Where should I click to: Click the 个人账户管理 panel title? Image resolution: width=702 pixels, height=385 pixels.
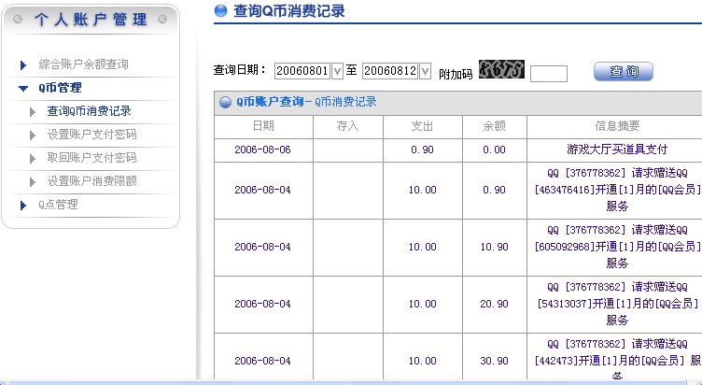click(91, 20)
